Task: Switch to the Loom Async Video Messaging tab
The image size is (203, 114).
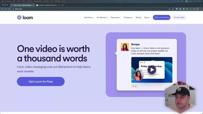Action: 22,5
